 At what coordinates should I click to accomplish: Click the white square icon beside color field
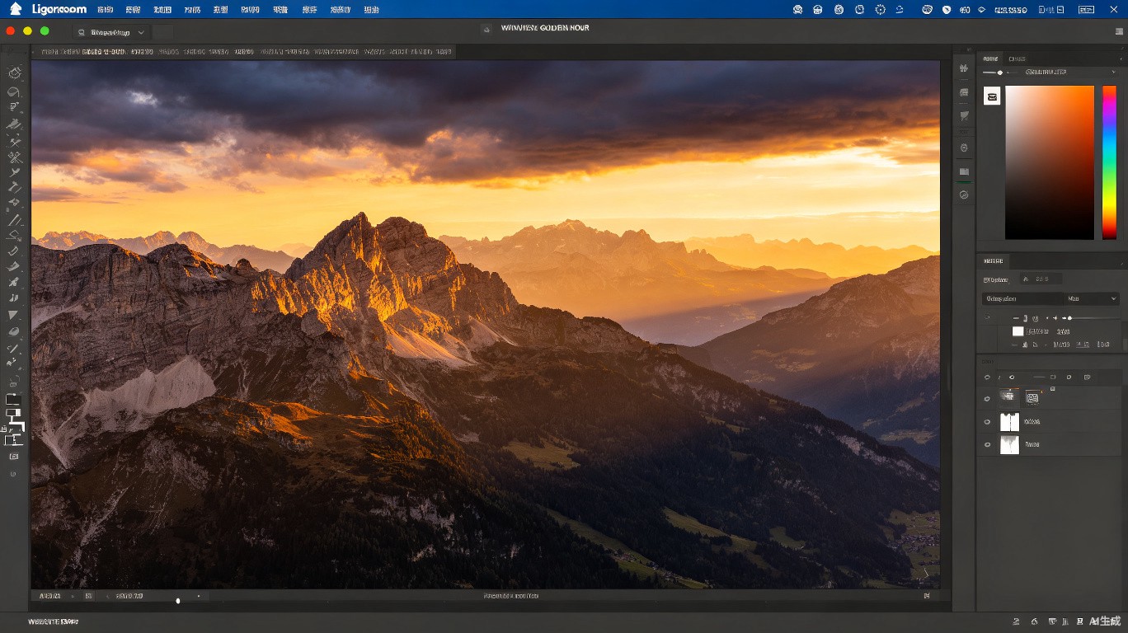pyautogui.click(x=992, y=96)
